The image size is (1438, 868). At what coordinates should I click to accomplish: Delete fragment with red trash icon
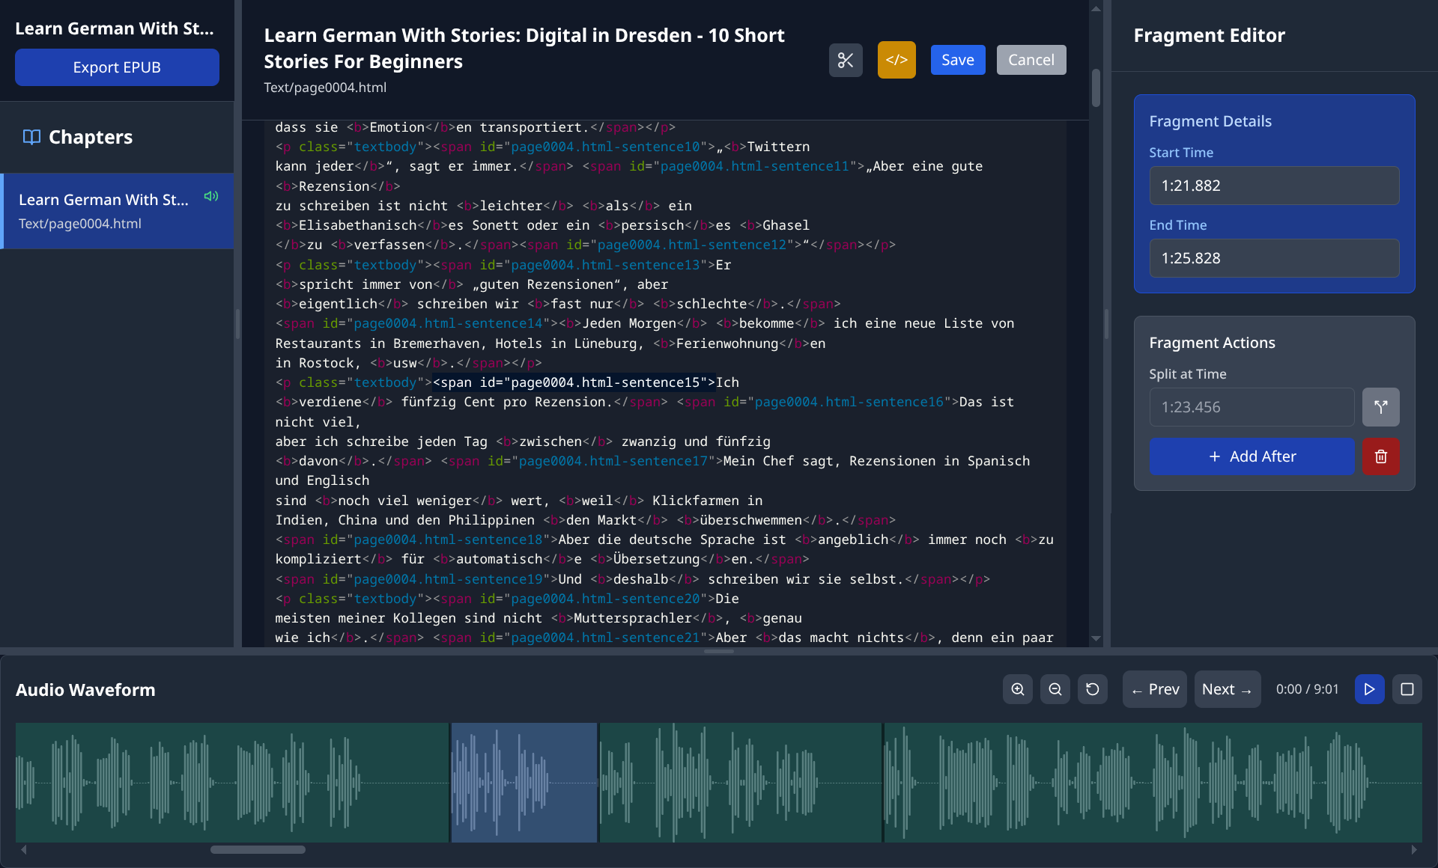[1380, 456]
